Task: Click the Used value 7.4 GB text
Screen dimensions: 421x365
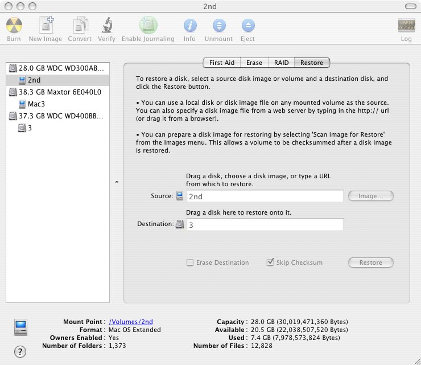Action: (295, 338)
